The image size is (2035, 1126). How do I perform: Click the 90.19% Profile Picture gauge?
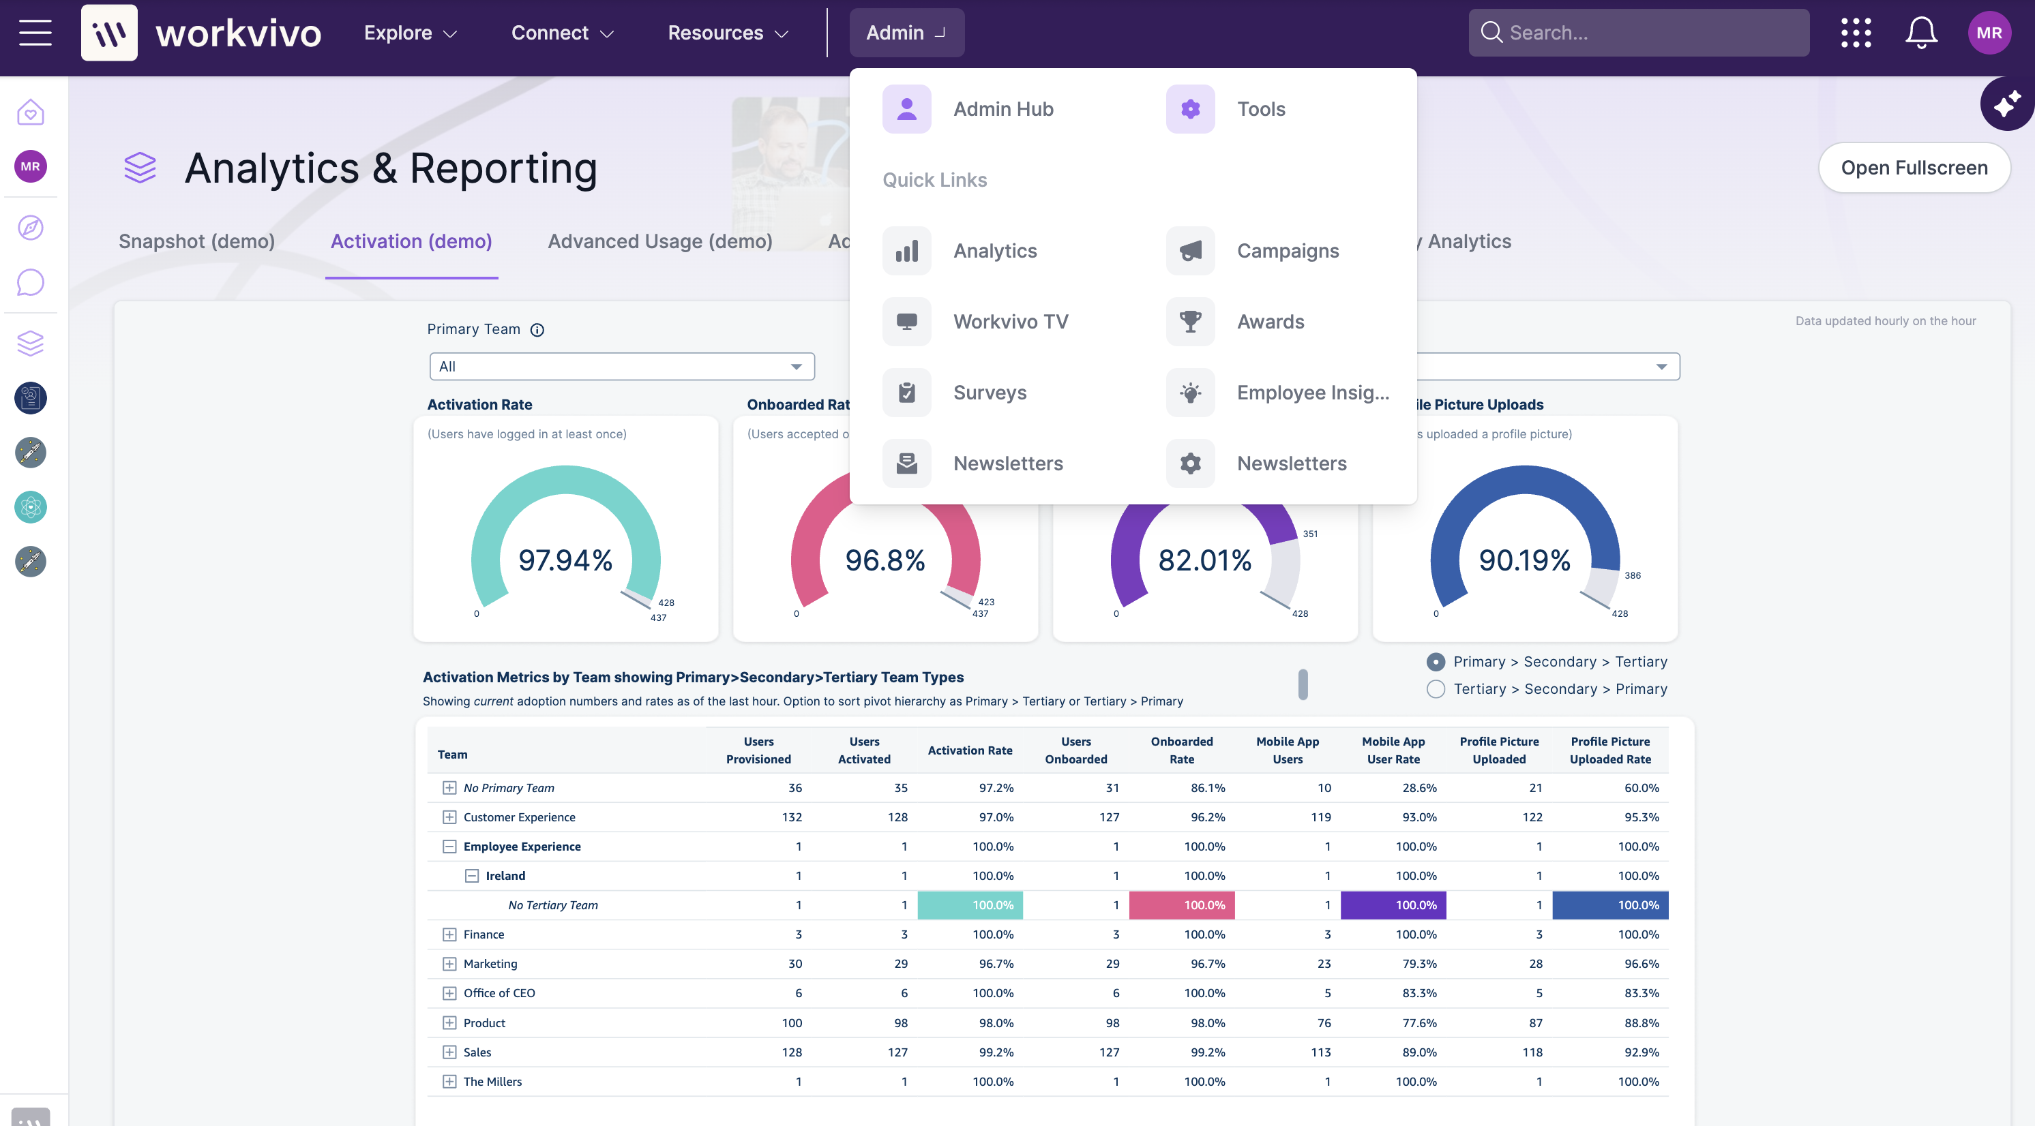click(1525, 542)
